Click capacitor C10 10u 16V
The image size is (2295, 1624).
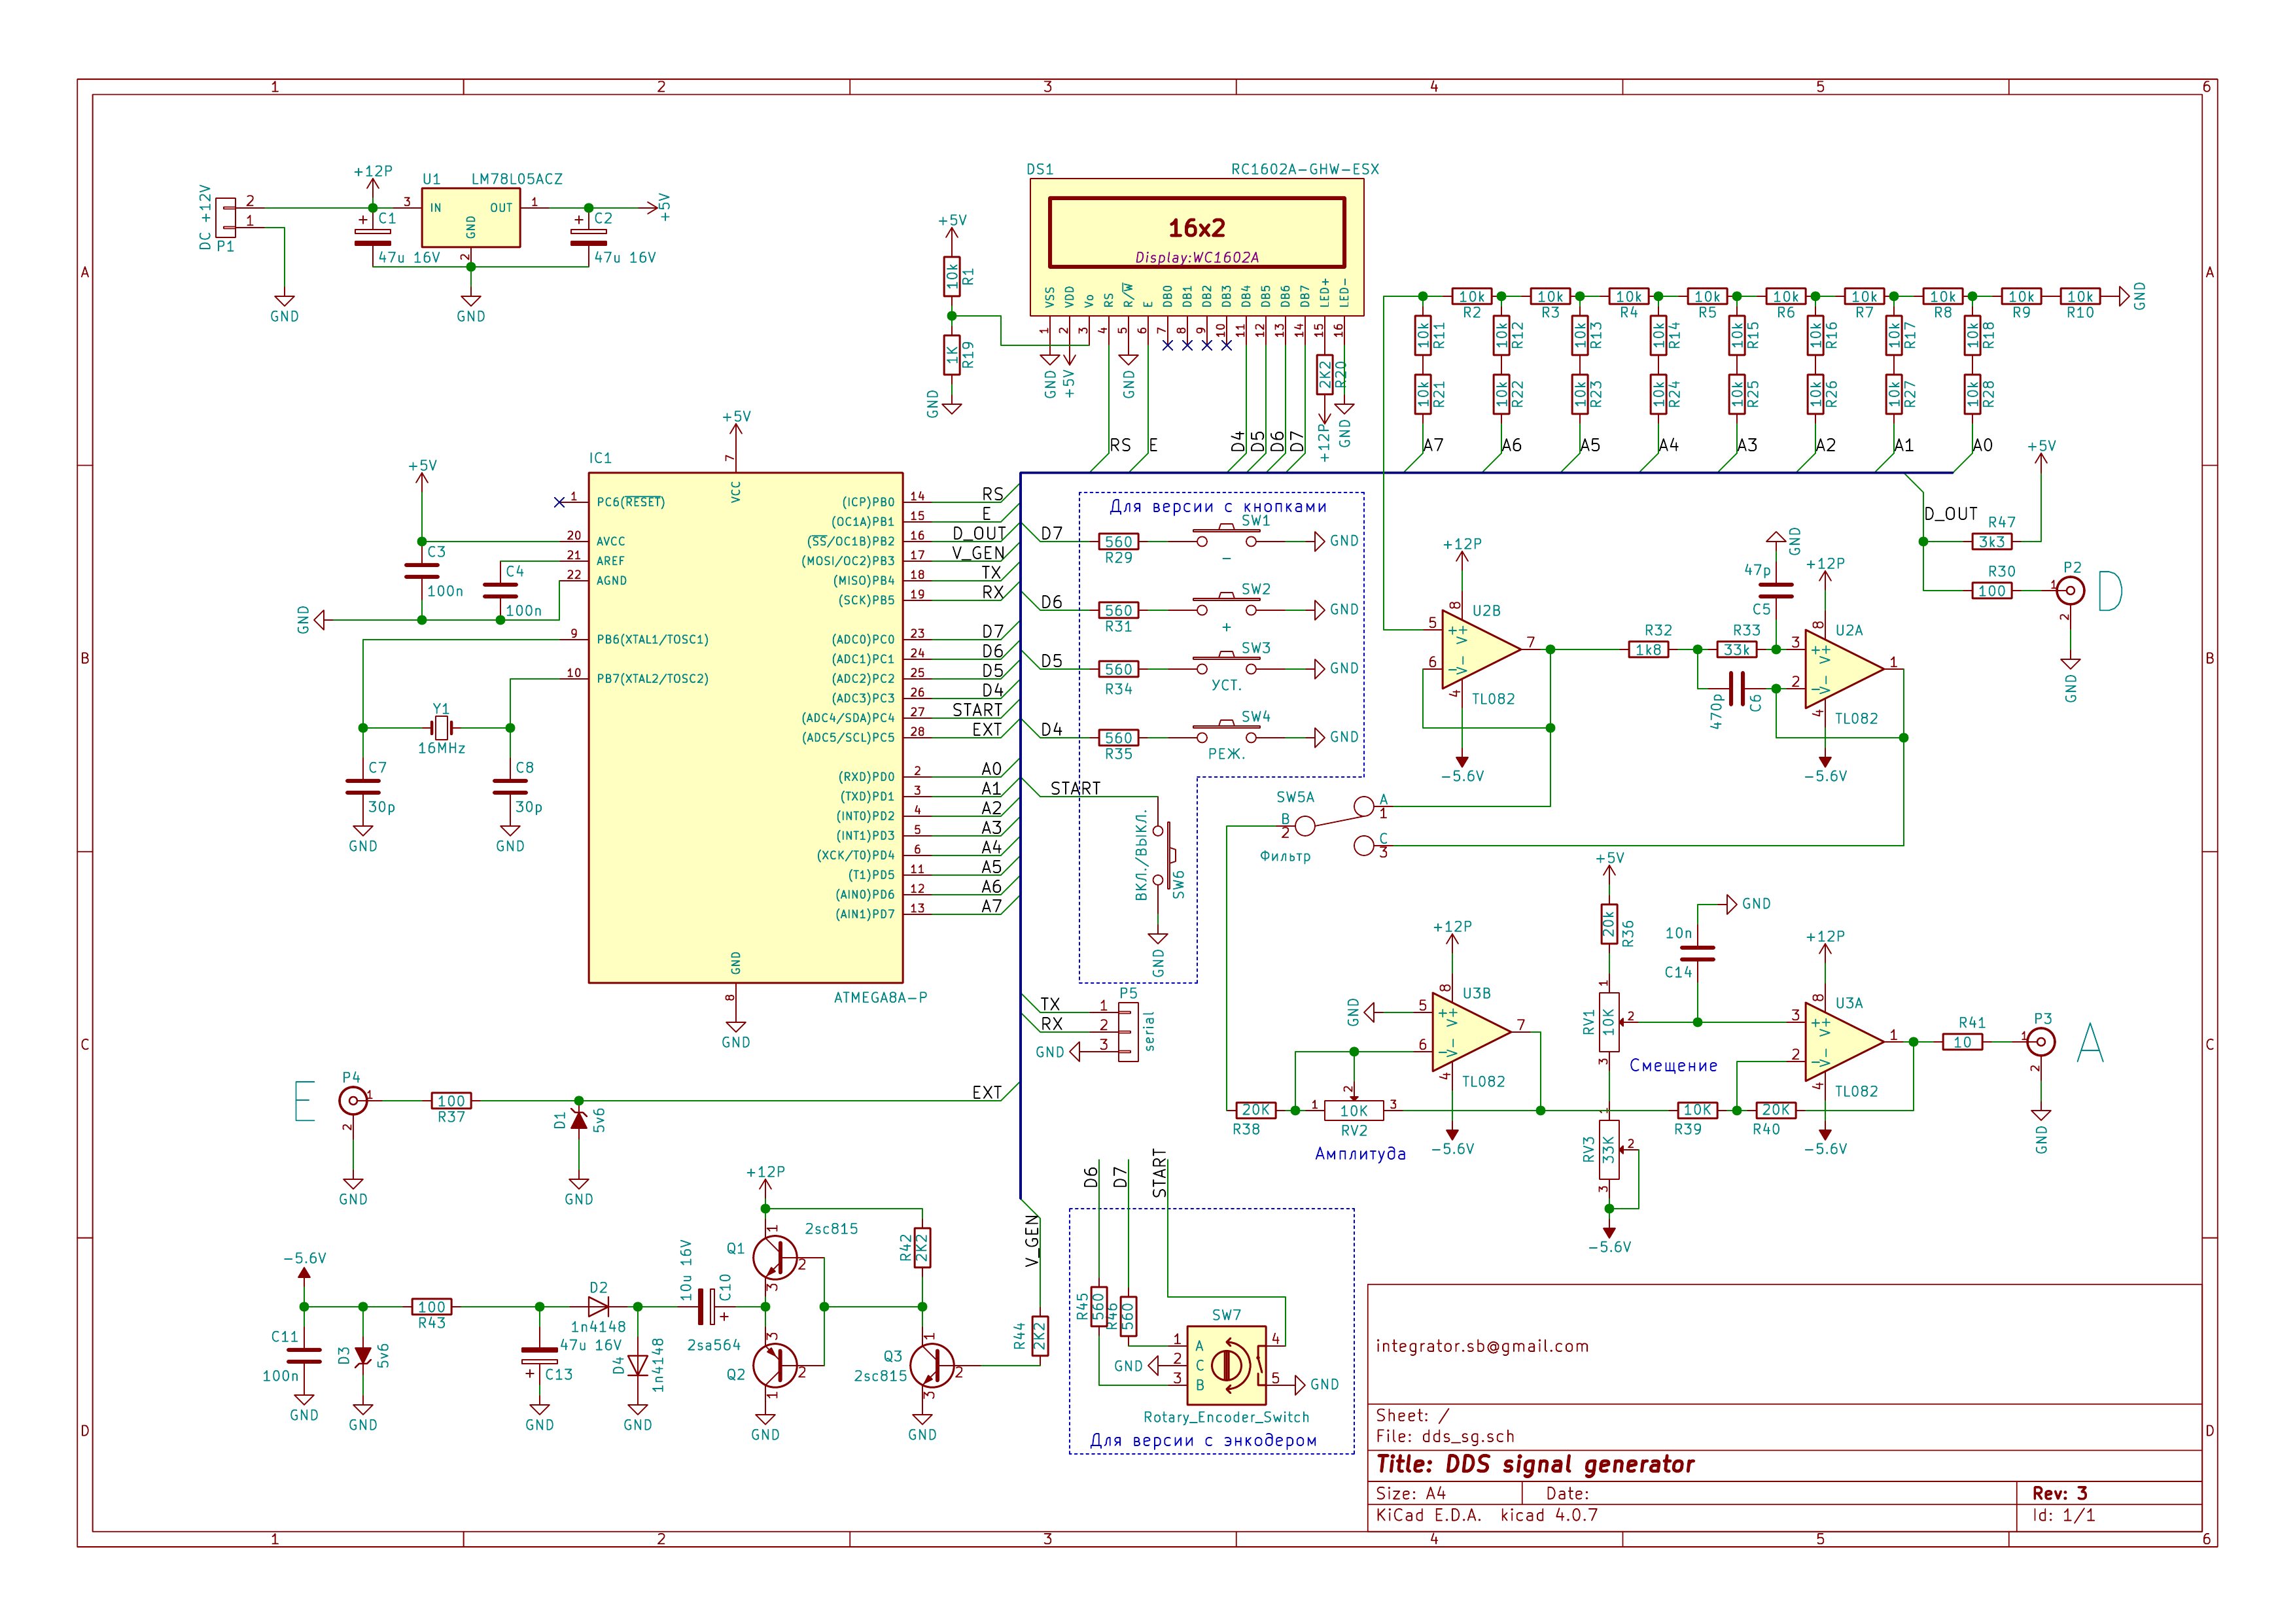tap(707, 1306)
